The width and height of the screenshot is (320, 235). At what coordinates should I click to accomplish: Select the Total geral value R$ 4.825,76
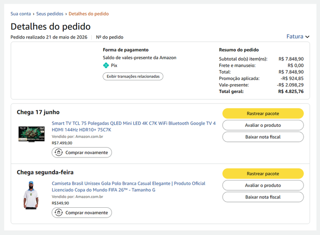pos(291,92)
